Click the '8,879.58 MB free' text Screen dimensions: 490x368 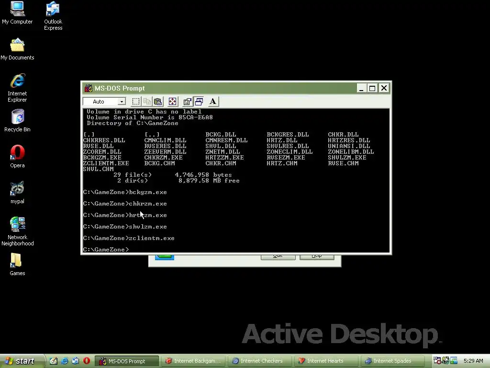pyautogui.click(x=209, y=181)
